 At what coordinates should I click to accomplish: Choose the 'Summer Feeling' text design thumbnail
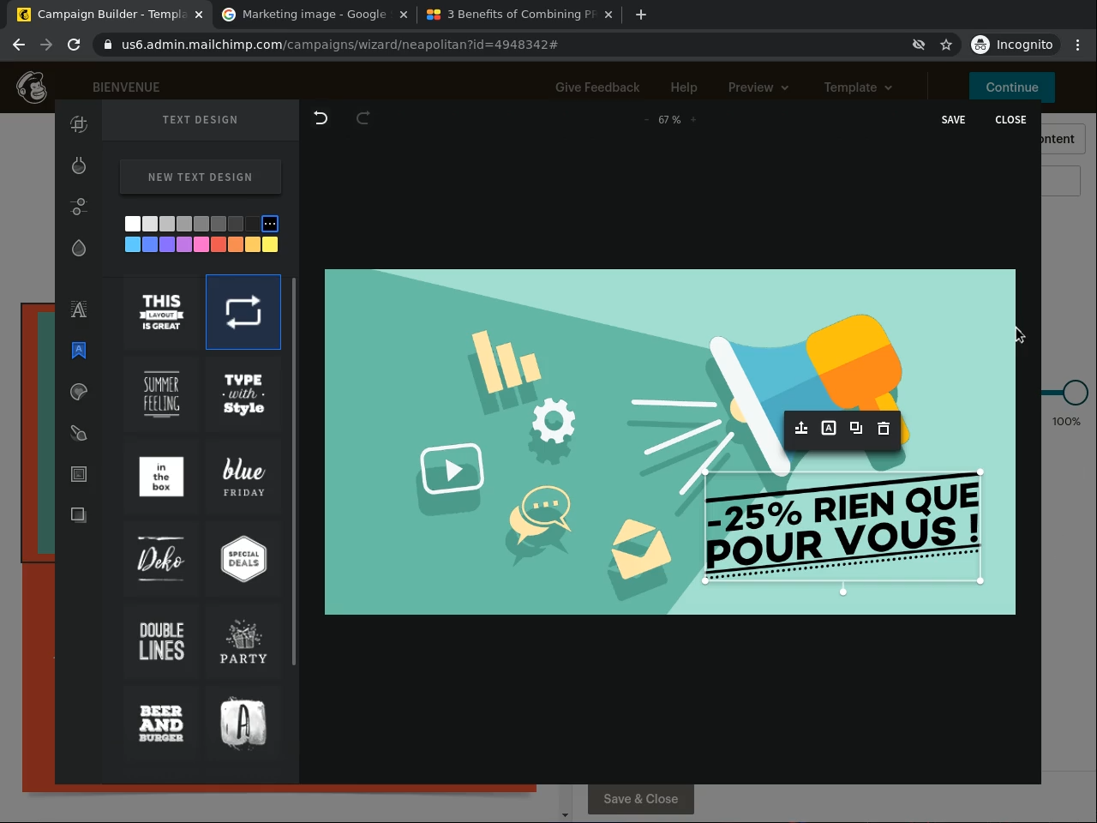(x=161, y=394)
